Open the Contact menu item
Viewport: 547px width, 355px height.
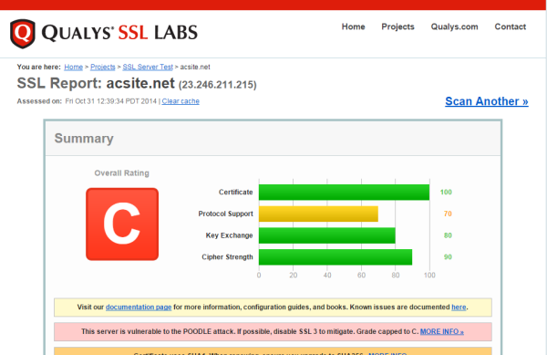click(510, 26)
